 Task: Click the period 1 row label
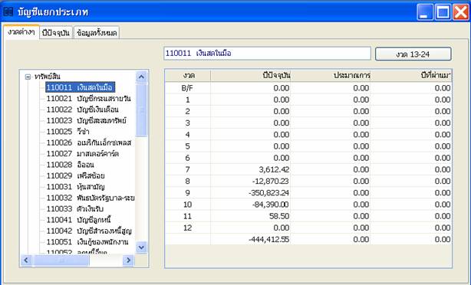(188, 100)
